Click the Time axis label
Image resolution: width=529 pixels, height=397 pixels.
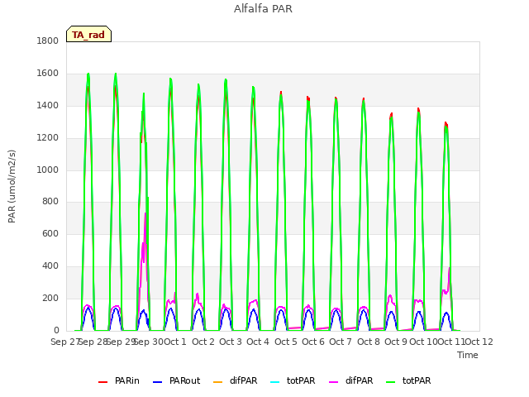click(x=467, y=355)
